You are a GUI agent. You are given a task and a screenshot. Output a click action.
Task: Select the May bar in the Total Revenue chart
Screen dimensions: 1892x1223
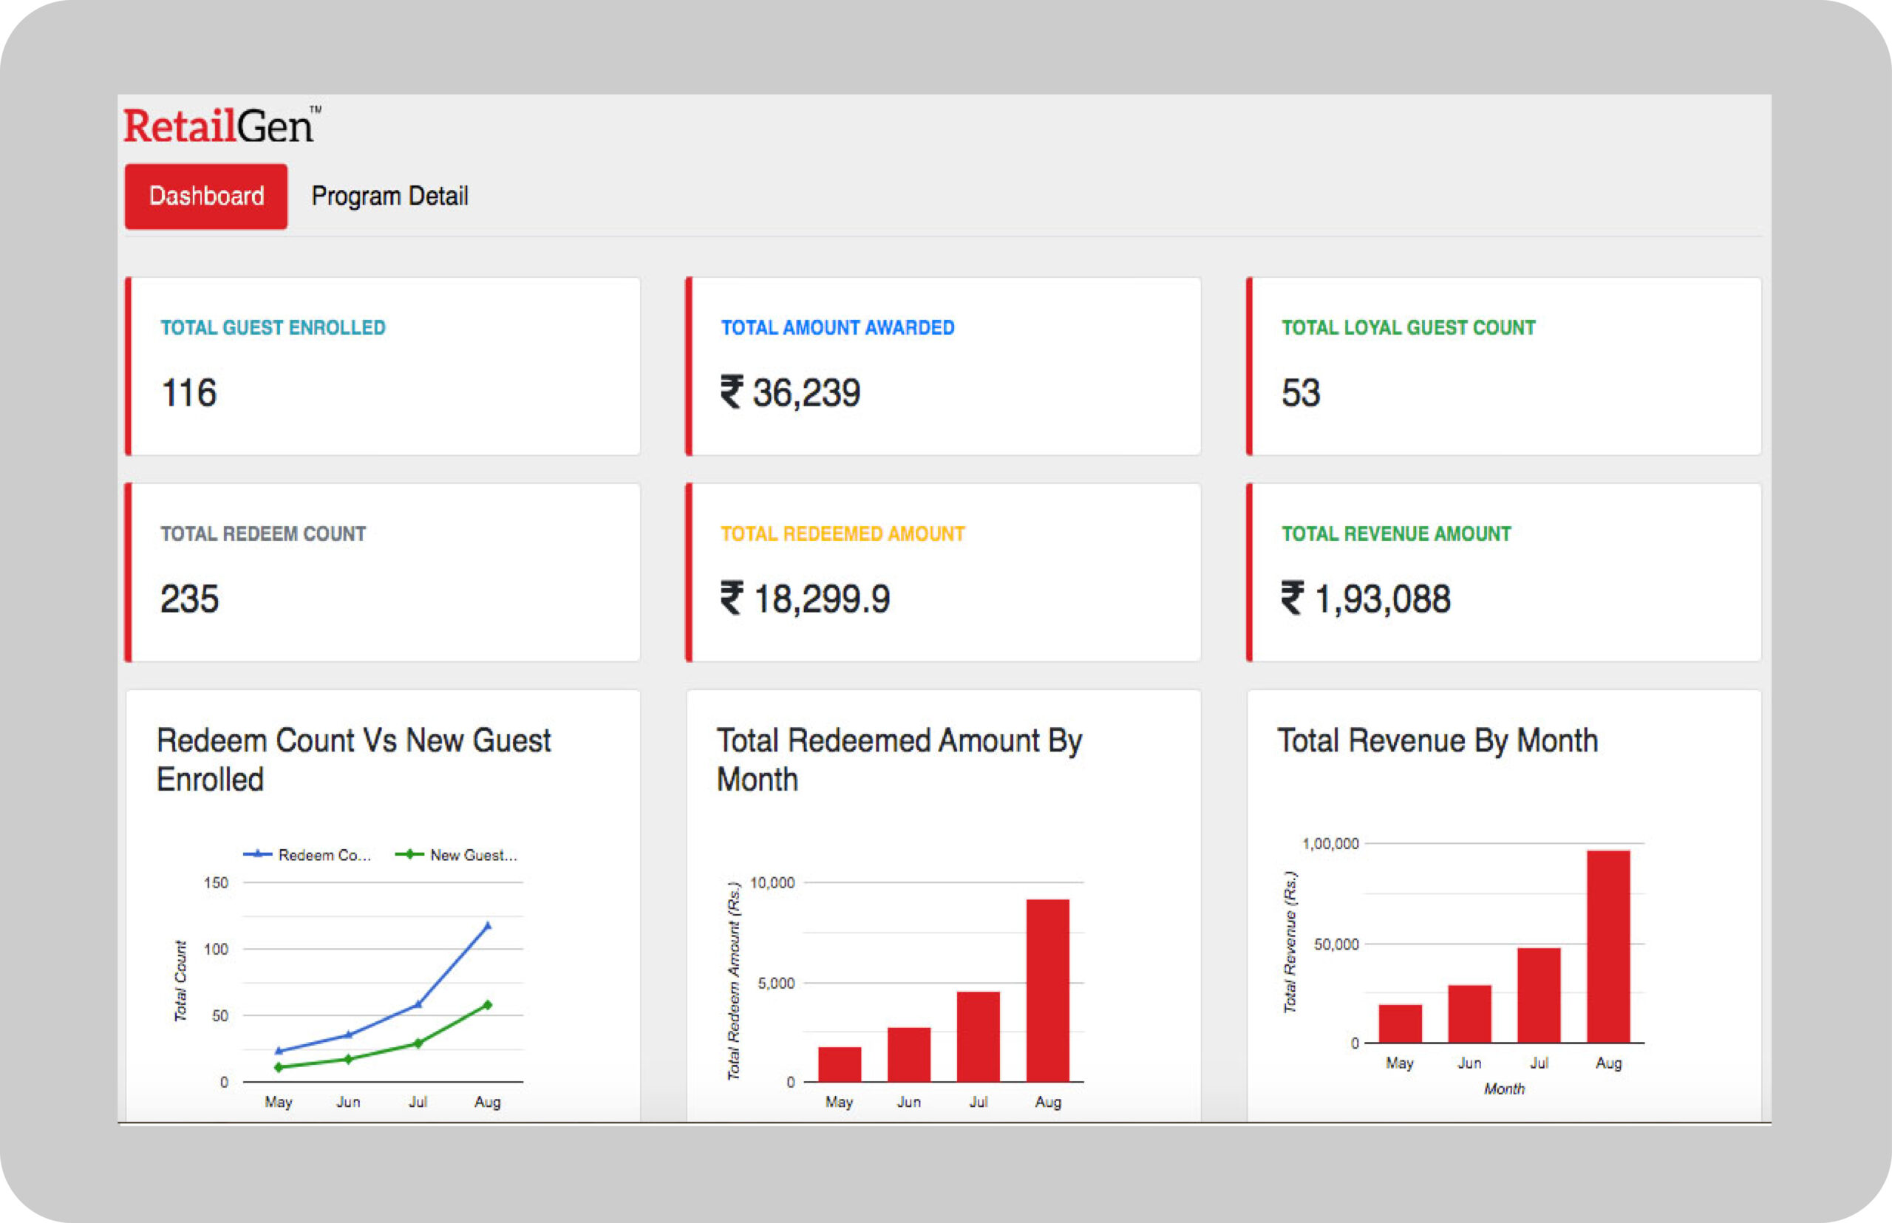pos(1400,1023)
